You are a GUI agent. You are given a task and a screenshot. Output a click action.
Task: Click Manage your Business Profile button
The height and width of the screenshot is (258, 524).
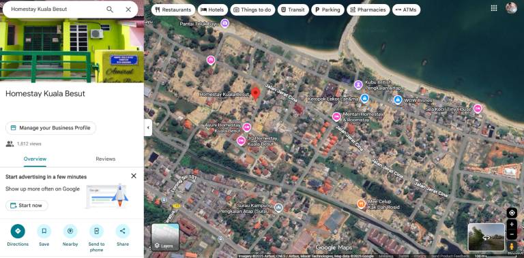(50, 128)
